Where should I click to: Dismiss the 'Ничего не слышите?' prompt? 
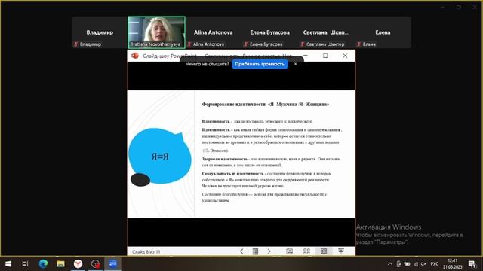295,64
